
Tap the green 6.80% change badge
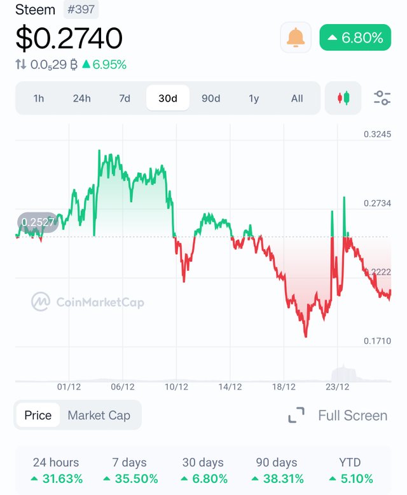coord(355,37)
